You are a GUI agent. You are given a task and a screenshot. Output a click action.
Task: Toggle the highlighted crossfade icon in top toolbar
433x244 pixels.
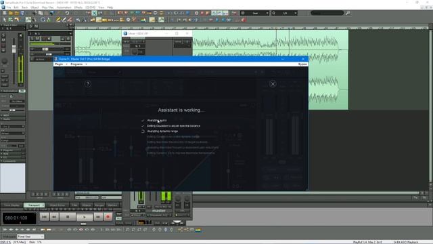(94, 13)
